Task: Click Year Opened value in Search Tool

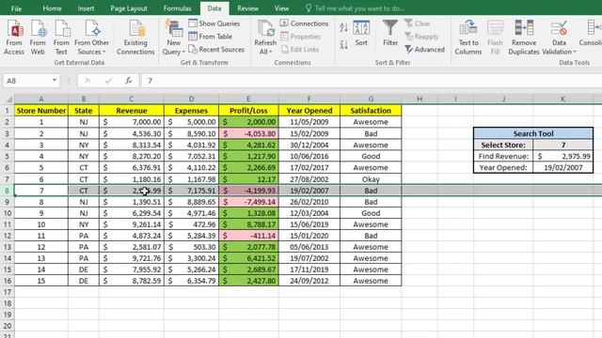Action: 562,167
